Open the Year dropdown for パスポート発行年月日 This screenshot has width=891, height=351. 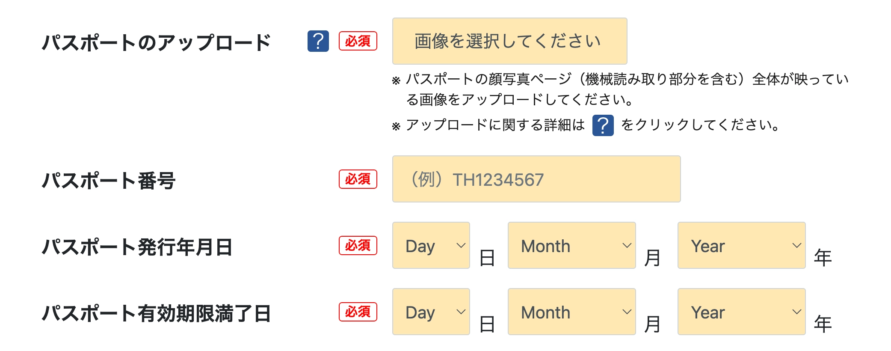coord(741,245)
